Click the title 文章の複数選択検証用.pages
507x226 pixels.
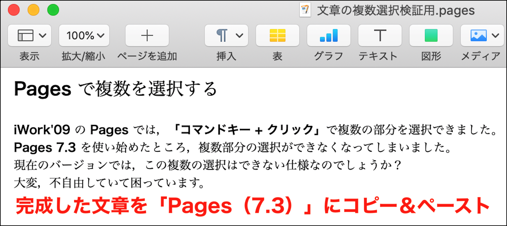396,10
